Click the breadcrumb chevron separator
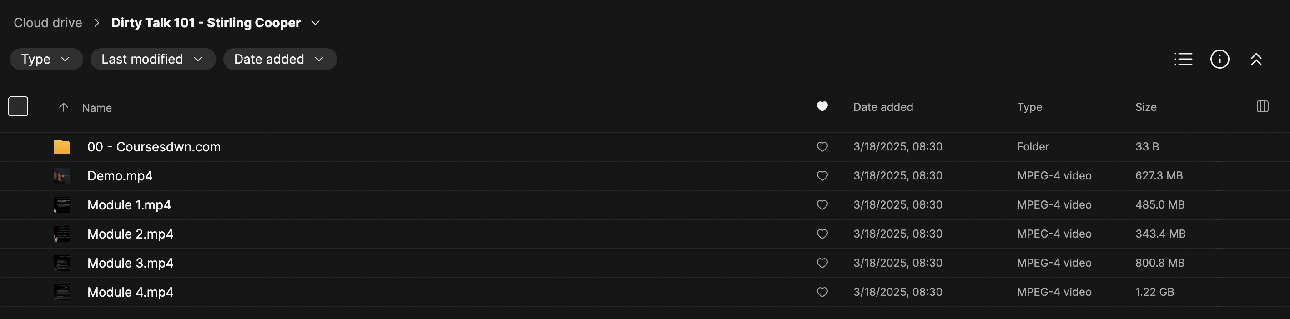This screenshot has height=319, width=1290. coord(96,23)
